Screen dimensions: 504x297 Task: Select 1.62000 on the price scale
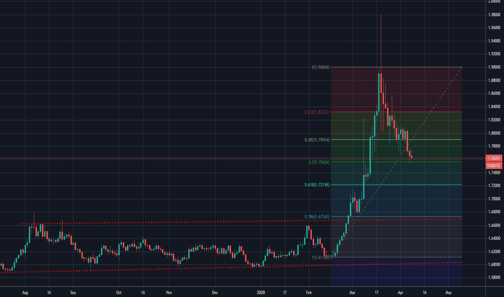tap(494, 252)
